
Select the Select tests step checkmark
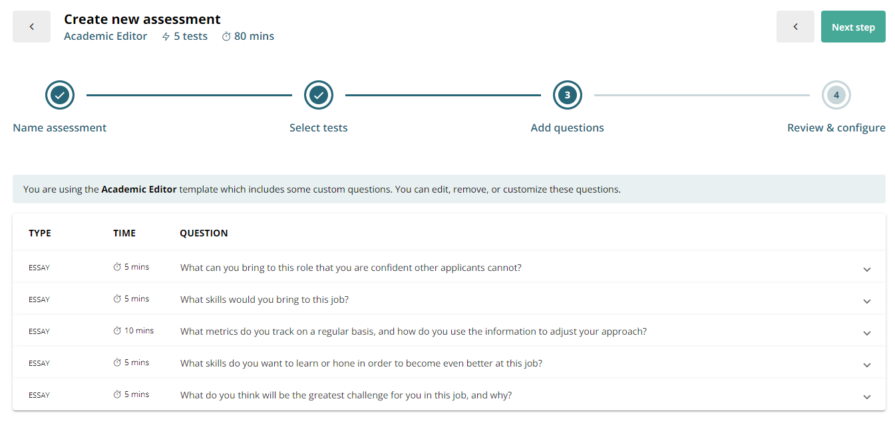click(x=319, y=96)
